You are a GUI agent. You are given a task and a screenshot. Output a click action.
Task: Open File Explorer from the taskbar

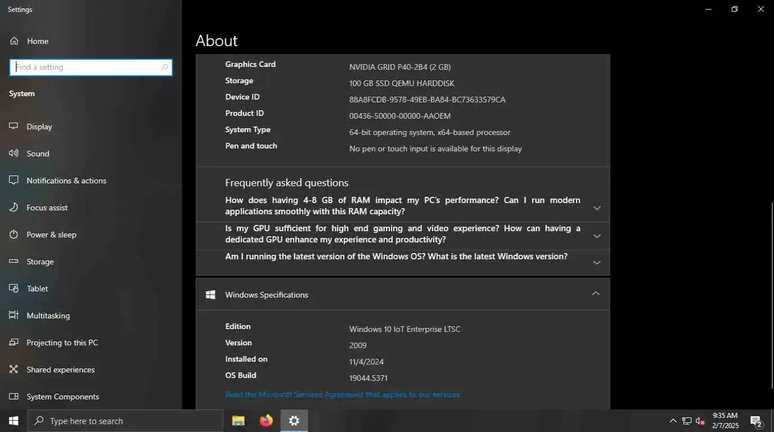pyautogui.click(x=238, y=421)
